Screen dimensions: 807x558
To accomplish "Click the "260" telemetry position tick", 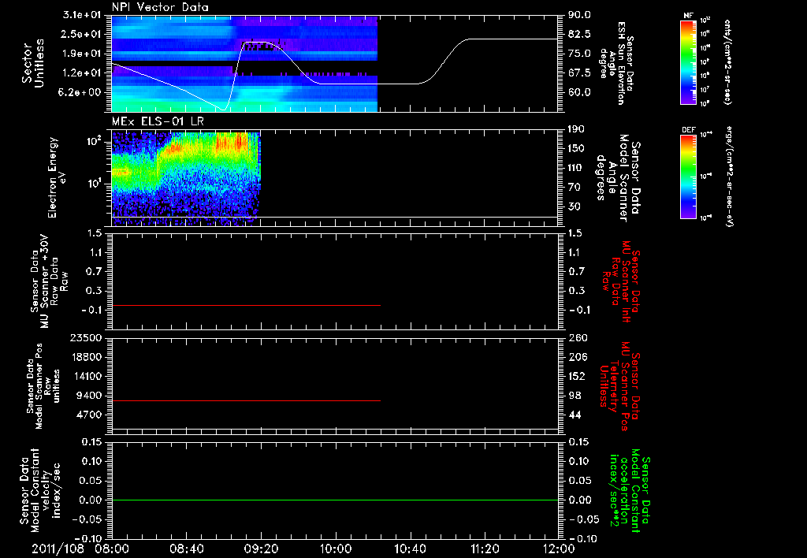I will pos(577,337).
